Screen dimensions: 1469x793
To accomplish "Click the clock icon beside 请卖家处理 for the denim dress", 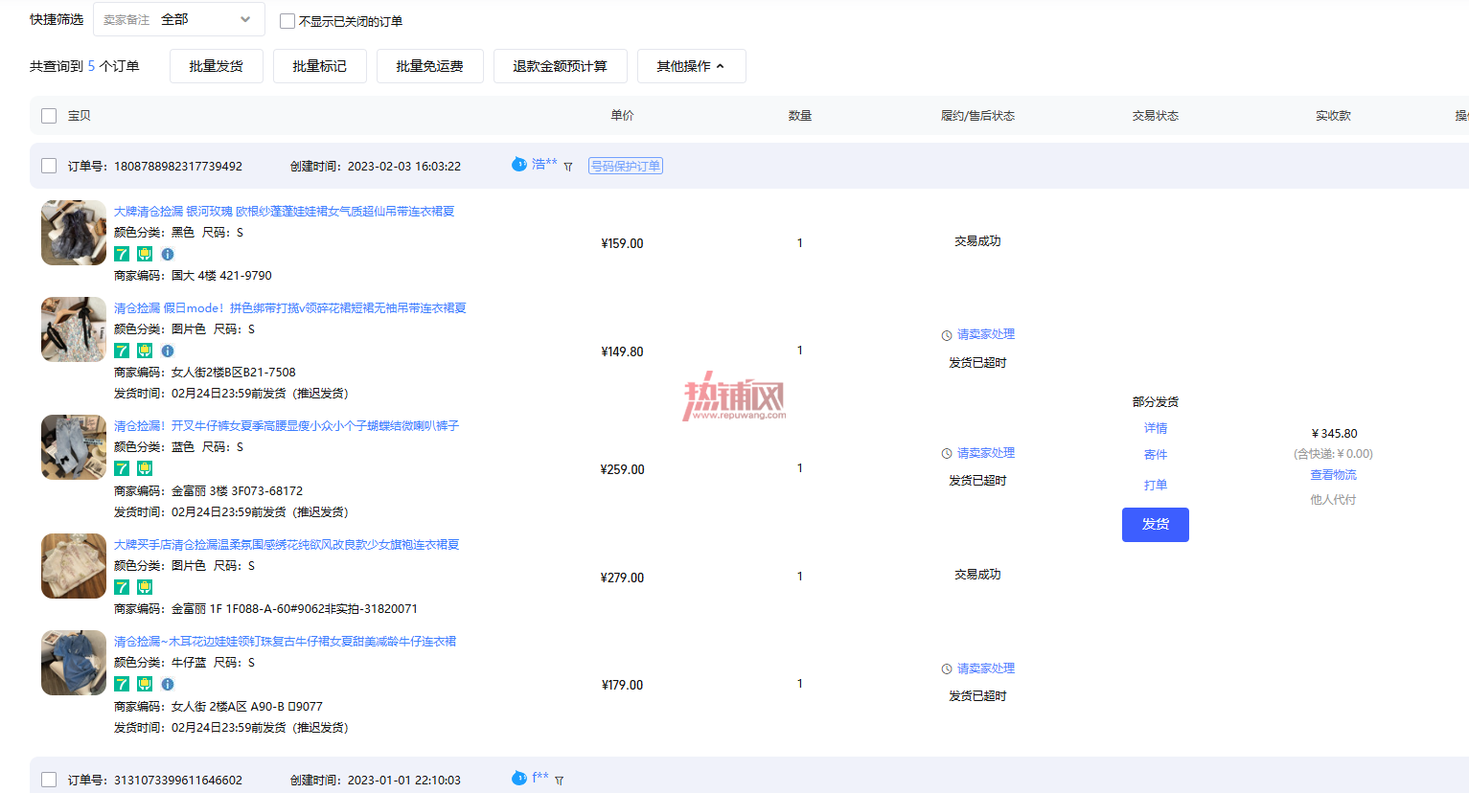I will tap(947, 669).
